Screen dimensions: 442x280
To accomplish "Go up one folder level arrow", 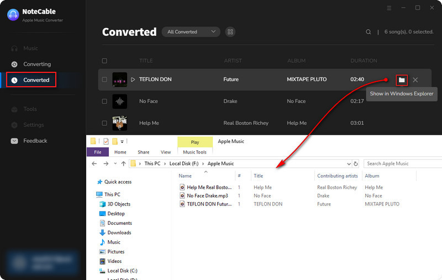I will tap(123, 163).
